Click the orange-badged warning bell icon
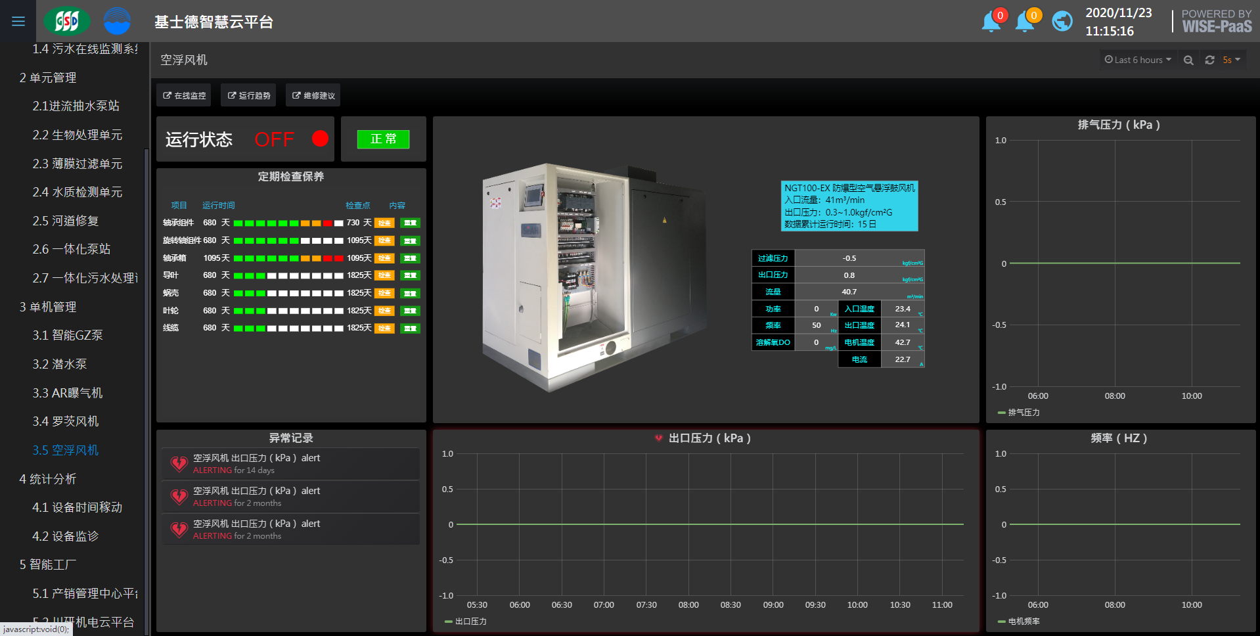Screen dimensions: 1260x636 coord(1025,22)
